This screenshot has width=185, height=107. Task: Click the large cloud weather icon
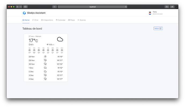click(60, 39)
